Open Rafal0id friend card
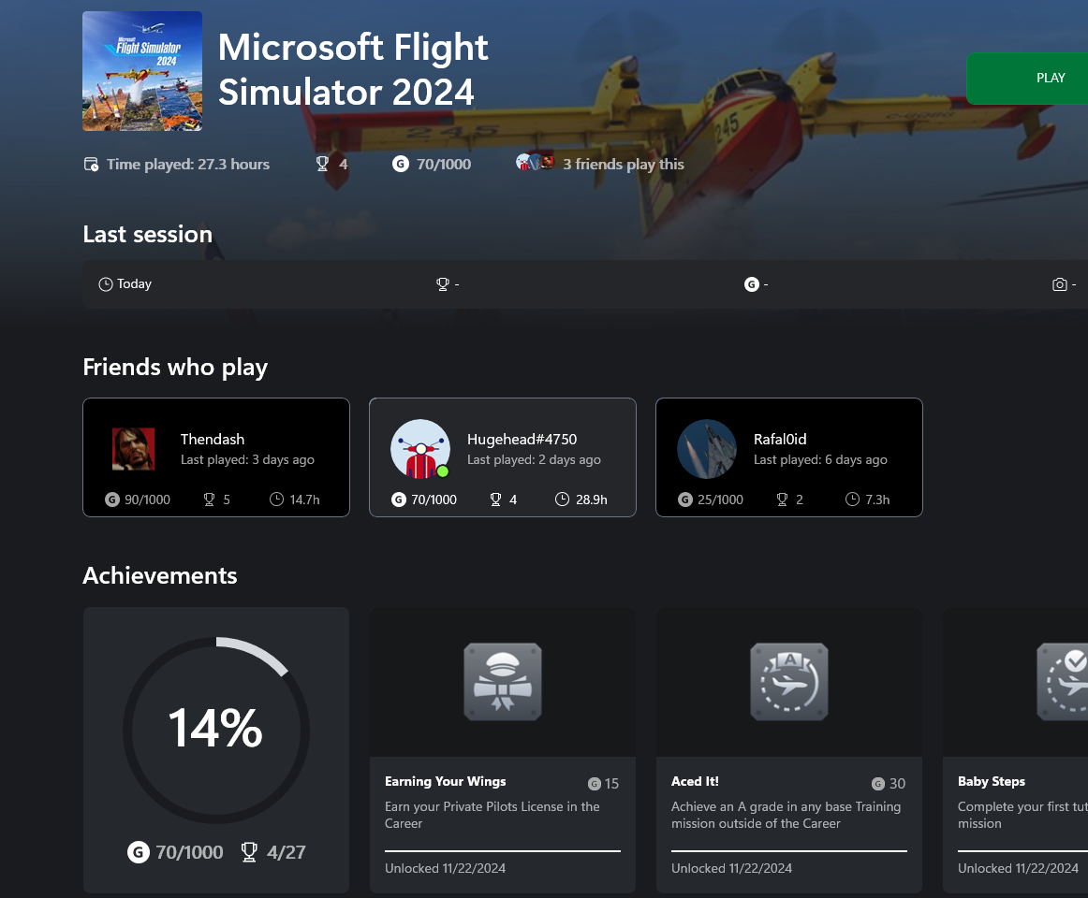The height and width of the screenshot is (898, 1088). pos(789,457)
